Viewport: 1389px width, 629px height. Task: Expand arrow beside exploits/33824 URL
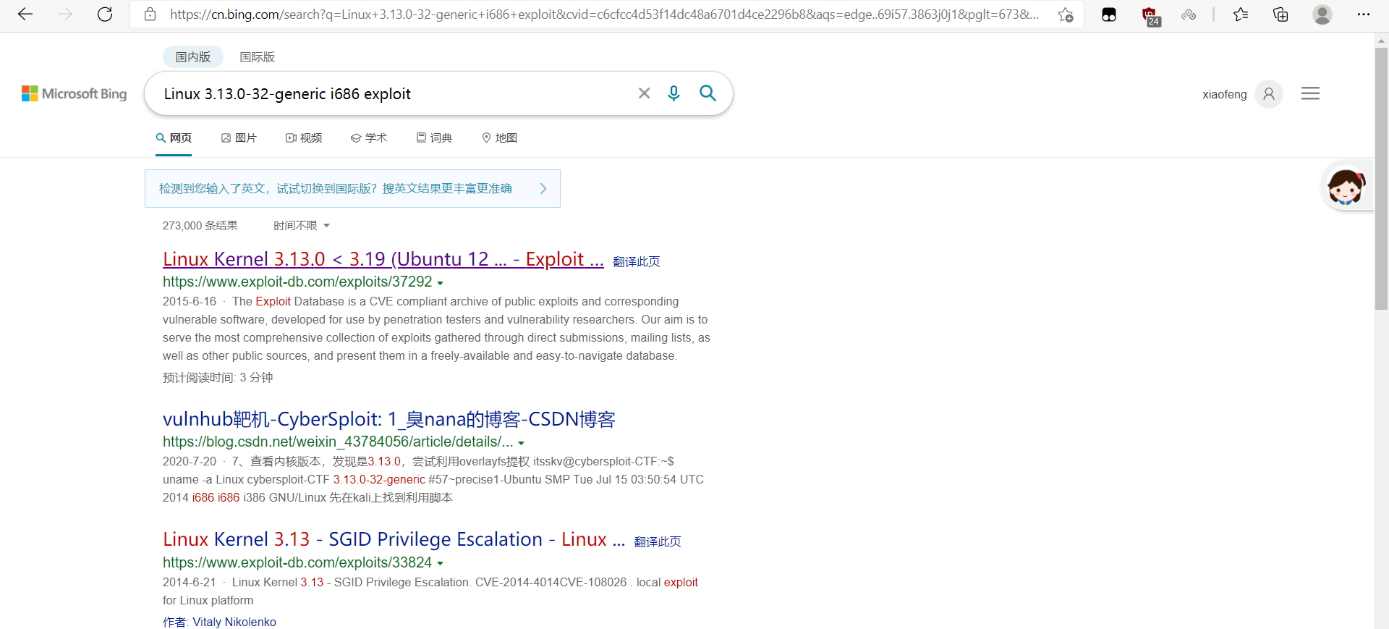pos(440,563)
